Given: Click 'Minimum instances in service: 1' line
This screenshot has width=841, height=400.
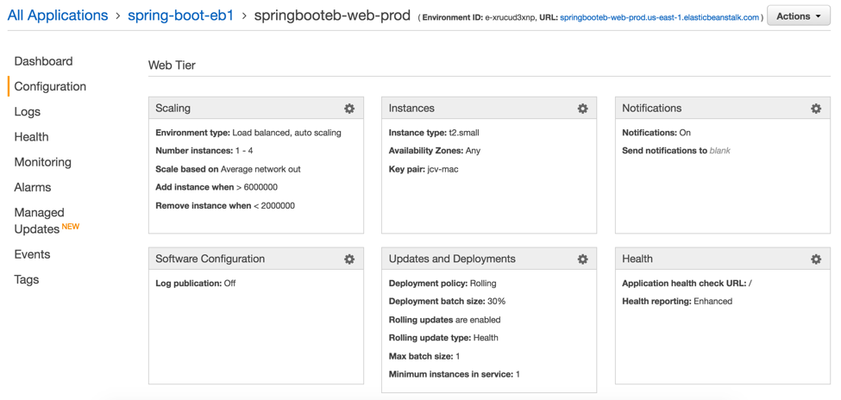Looking at the screenshot, I should (x=455, y=374).
